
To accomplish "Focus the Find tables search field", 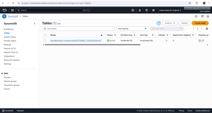I will click(79, 29).
